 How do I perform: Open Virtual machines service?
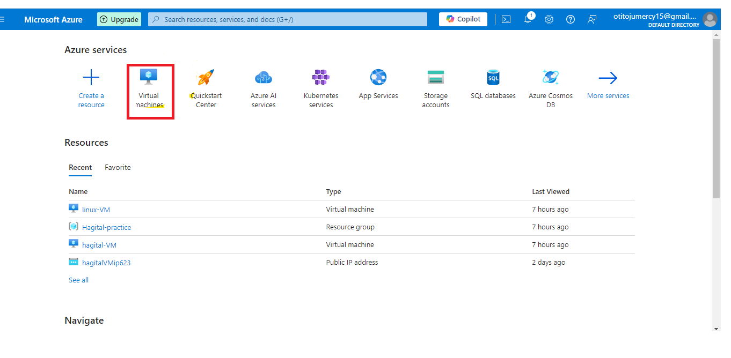pyautogui.click(x=149, y=77)
